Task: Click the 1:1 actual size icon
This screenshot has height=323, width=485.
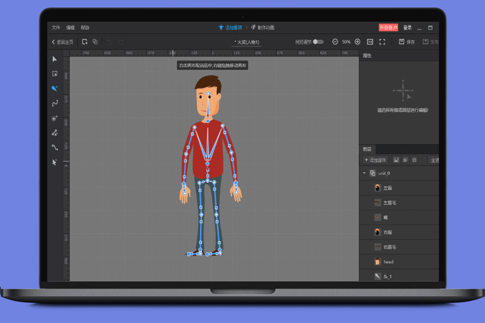Action: coord(370,42)
